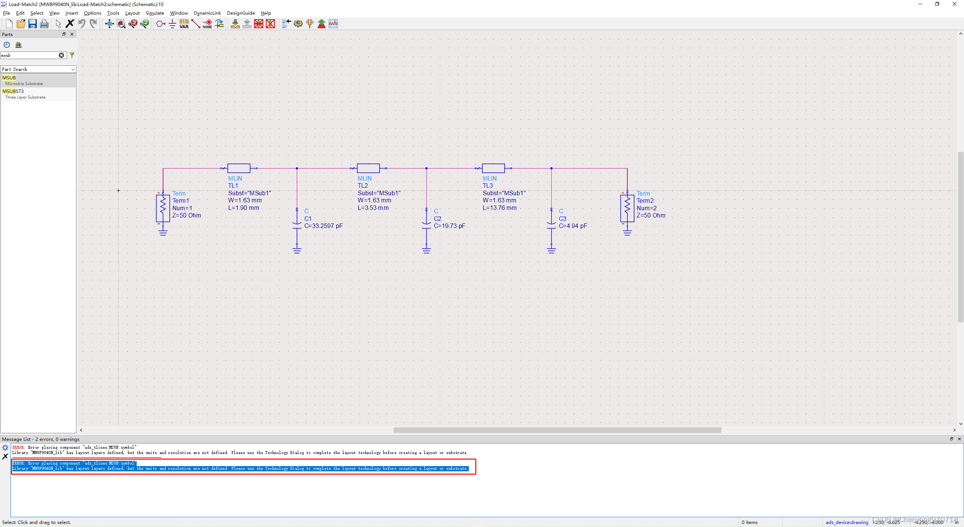Clear the msub search text
This screenshot has width=964, height=527.
coord(61,55)
